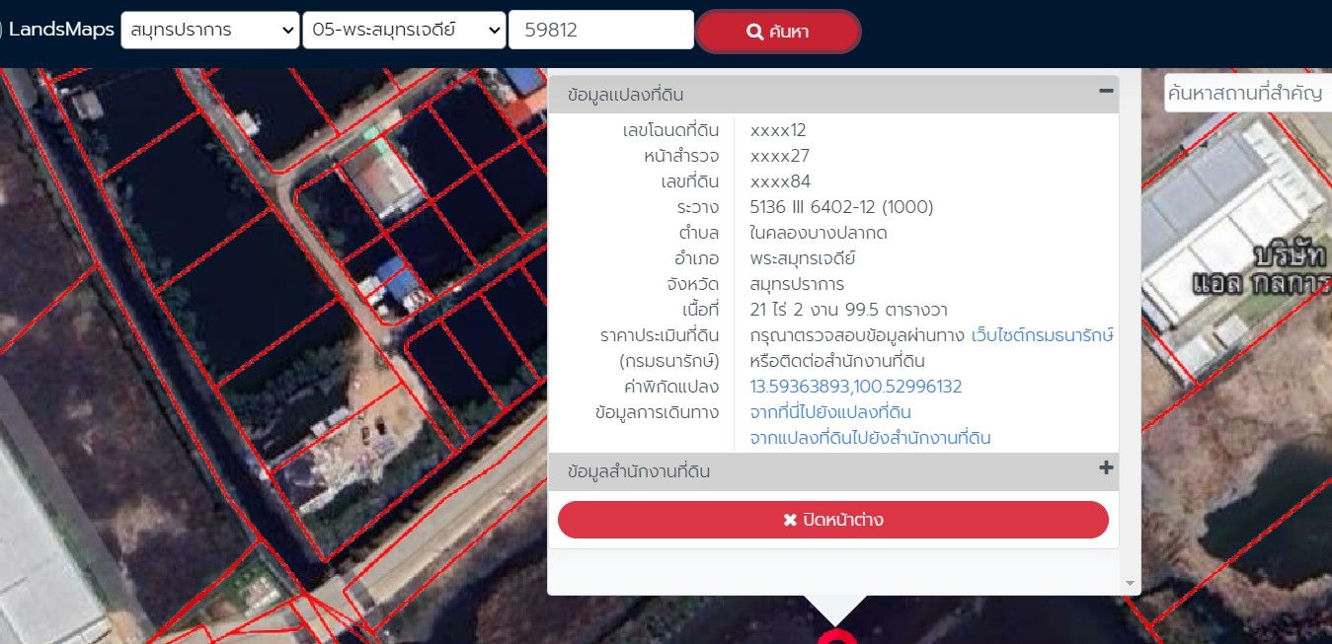
Task: Collapse the ข้อมูลแปลงที่ดิน section minus icon
Action: coord(1106,92)
